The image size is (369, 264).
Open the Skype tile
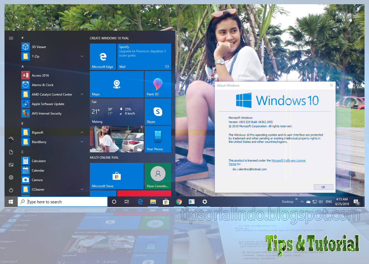(x=158, y=112)
